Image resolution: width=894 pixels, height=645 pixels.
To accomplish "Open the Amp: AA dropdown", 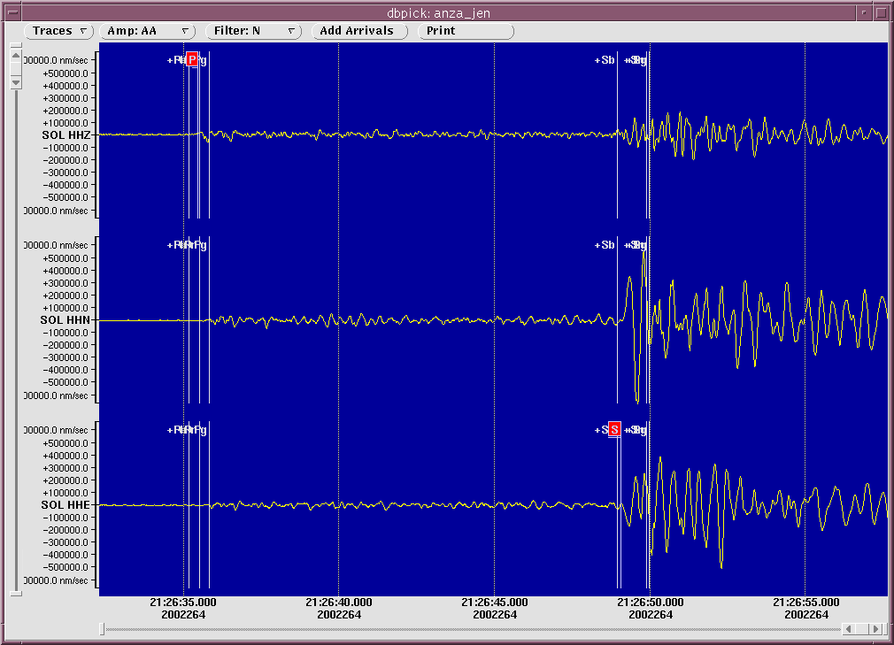I will (147, 31).
